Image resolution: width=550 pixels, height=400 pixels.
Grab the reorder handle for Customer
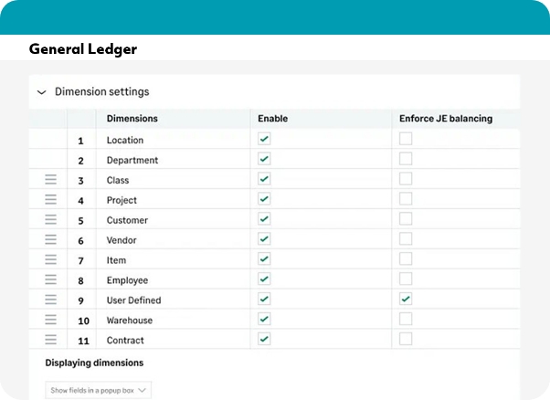click(51, 220)
